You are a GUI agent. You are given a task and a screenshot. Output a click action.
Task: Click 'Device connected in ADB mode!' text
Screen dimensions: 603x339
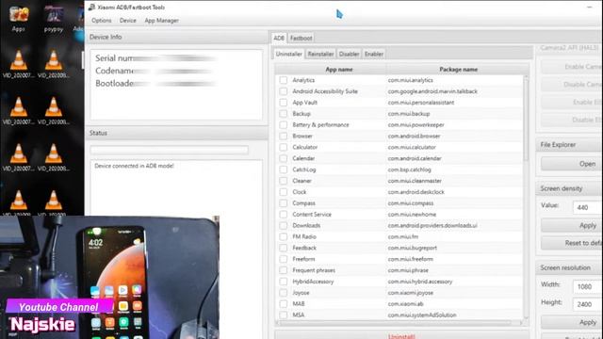pyautogui.click(x=134, y=166)
